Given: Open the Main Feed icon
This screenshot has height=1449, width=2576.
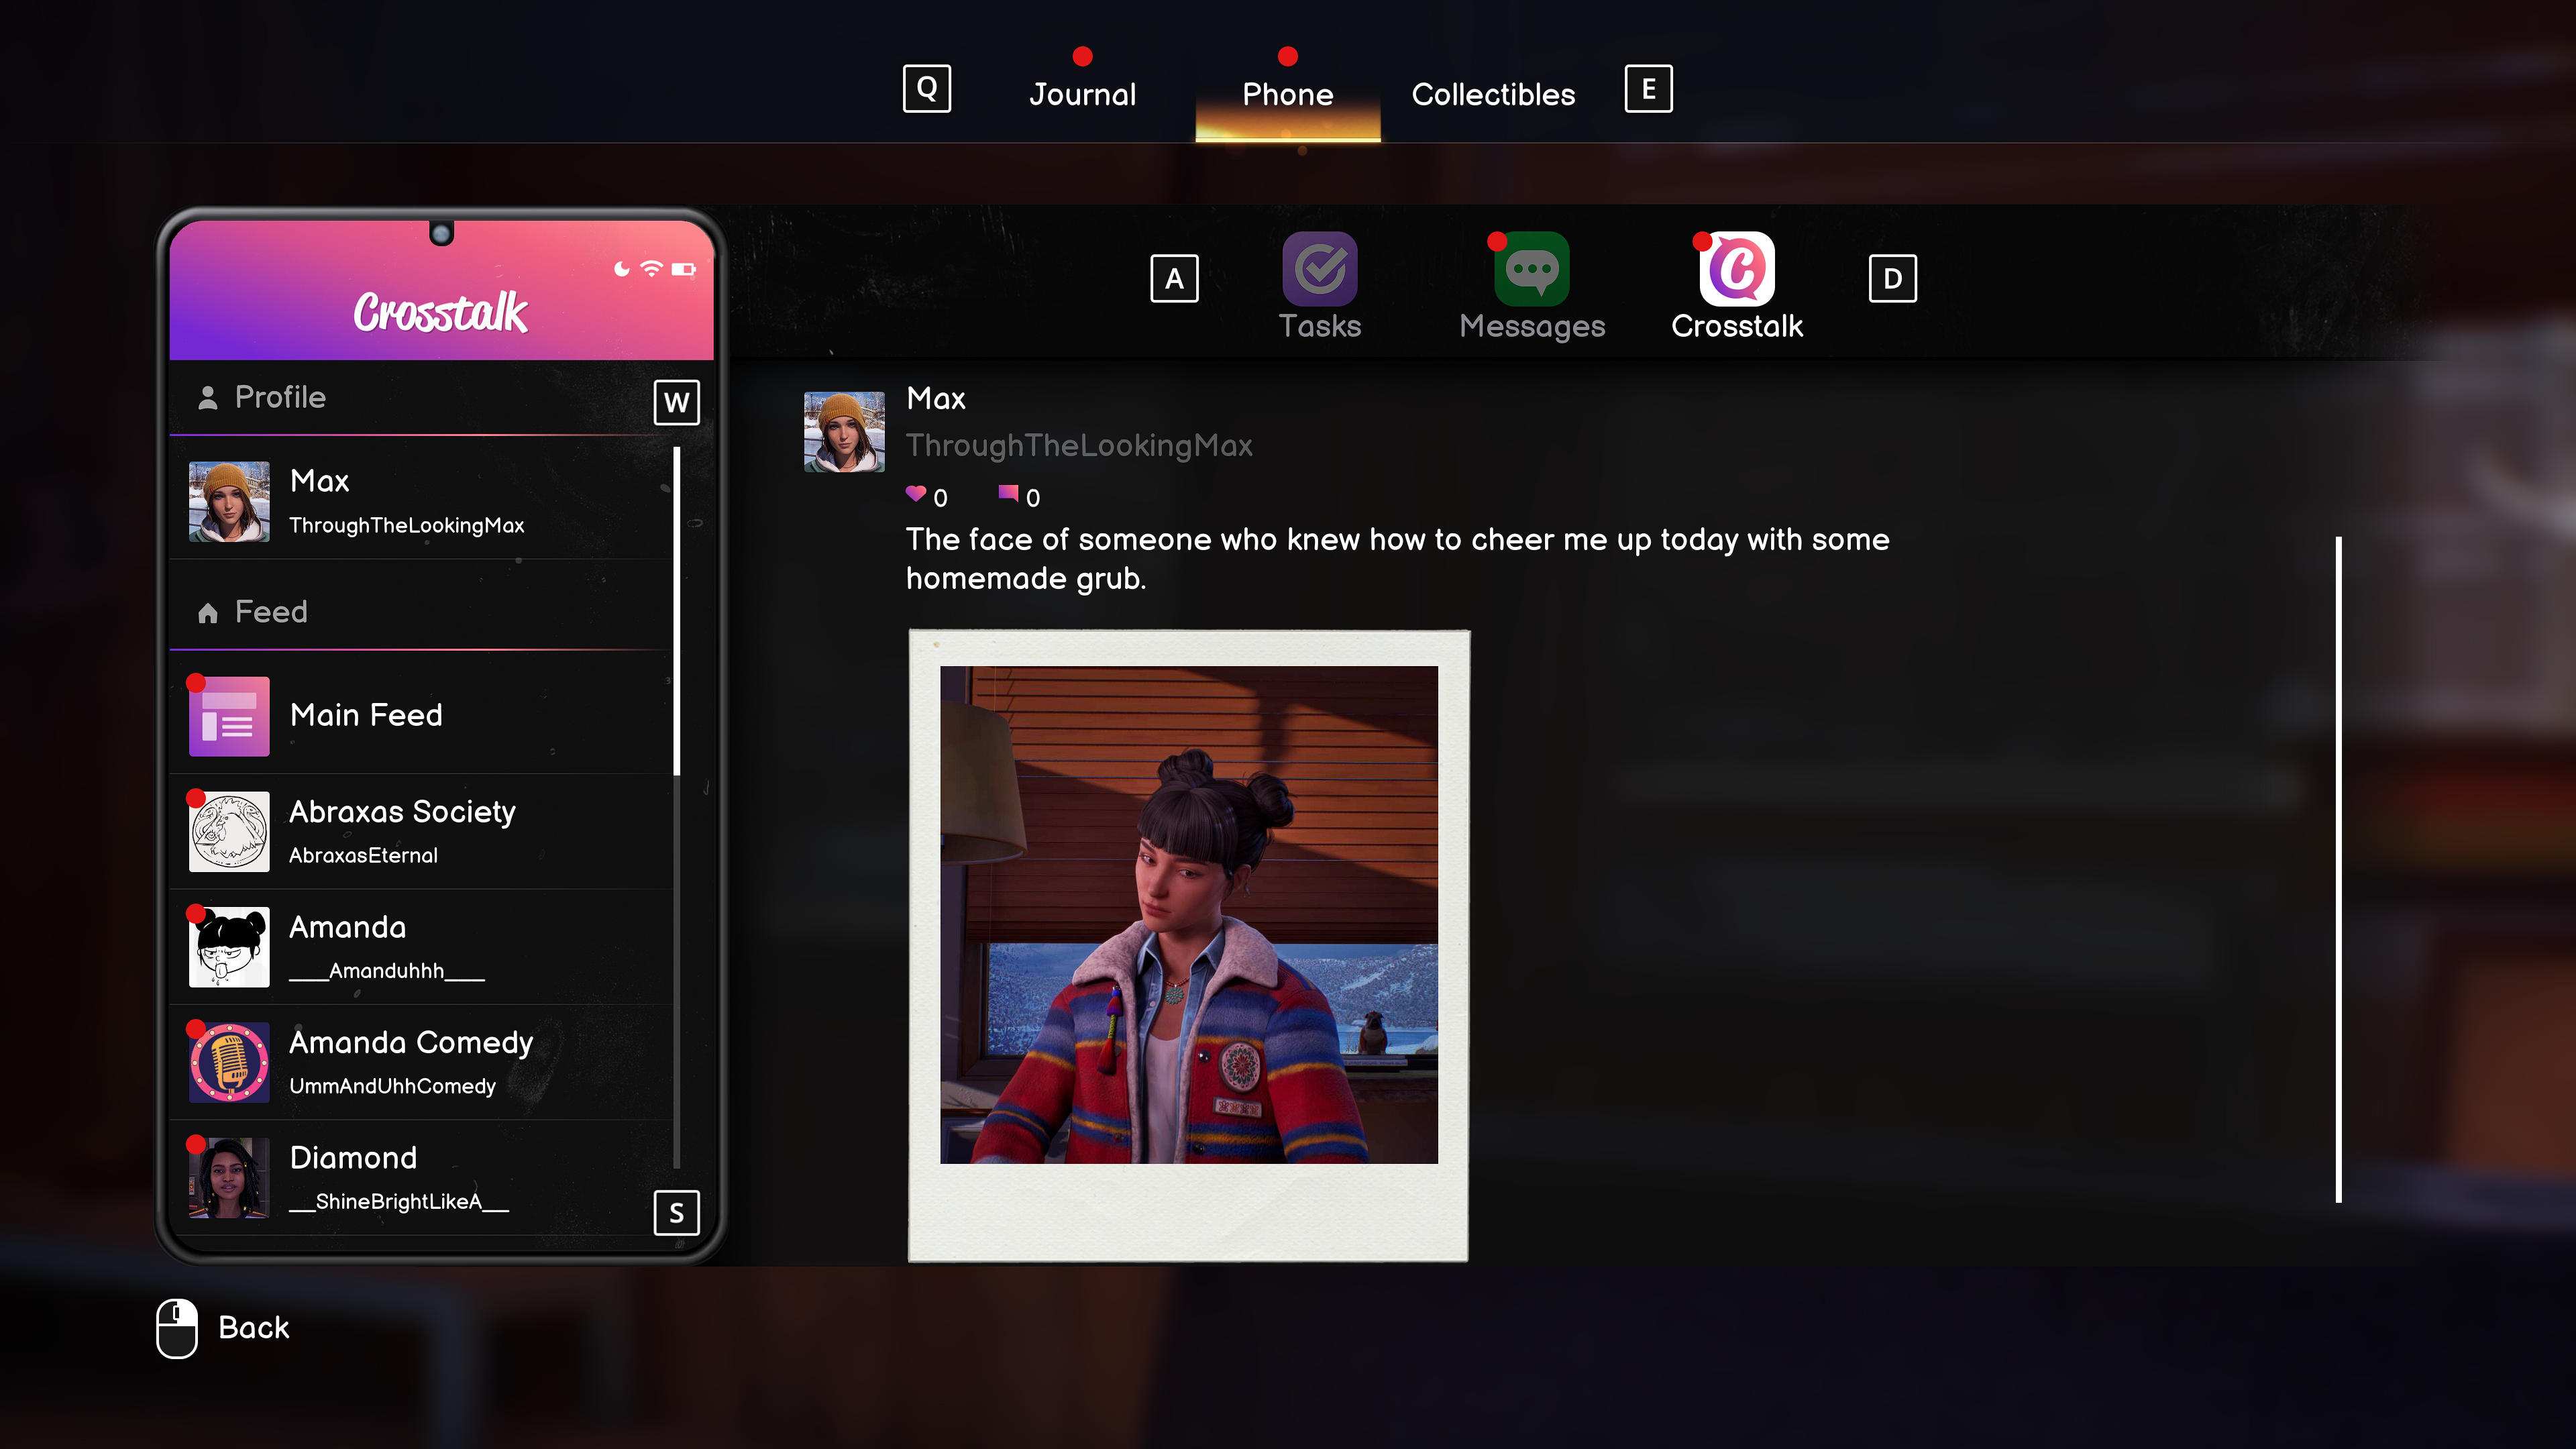Looking at the screenshot, I should coord(229,716).
